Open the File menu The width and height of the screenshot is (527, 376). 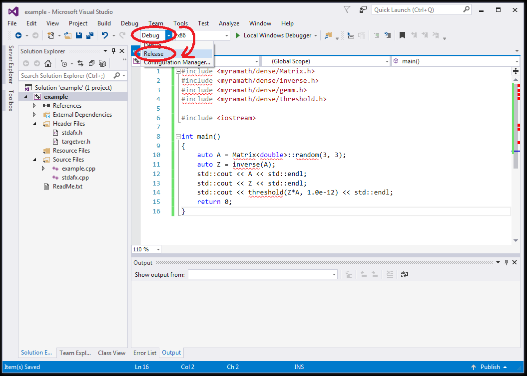[x=12, y=23]
